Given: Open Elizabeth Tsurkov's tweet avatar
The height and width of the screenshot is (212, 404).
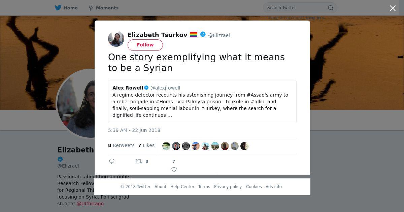Looking at the screenshot, I should pyautogui.click(x=116, y=39).
